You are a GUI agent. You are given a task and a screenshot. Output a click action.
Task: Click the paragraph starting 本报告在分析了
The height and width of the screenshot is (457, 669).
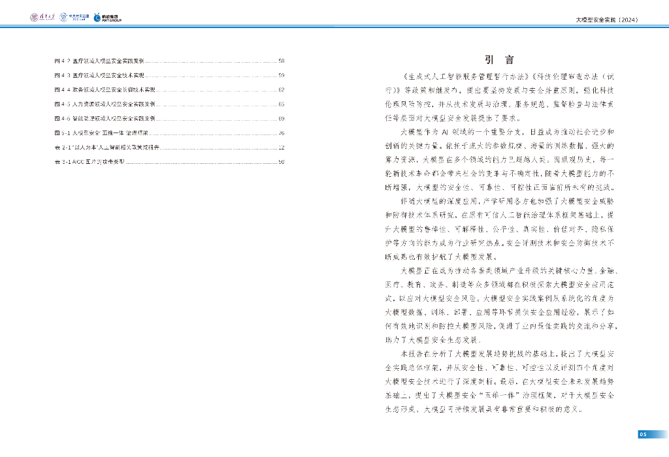coord(500,381)
